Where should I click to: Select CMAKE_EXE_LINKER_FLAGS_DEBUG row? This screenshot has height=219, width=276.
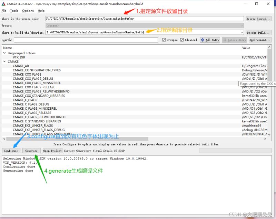point(135,130)
